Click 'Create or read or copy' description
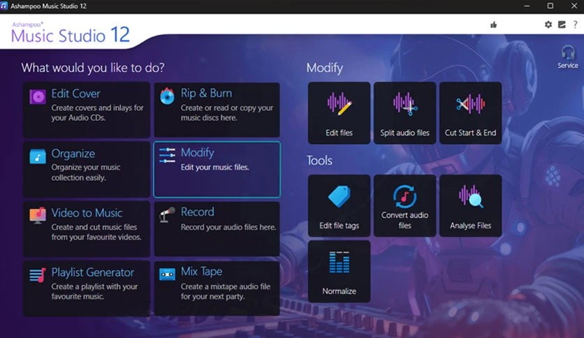 click(227, 113)
